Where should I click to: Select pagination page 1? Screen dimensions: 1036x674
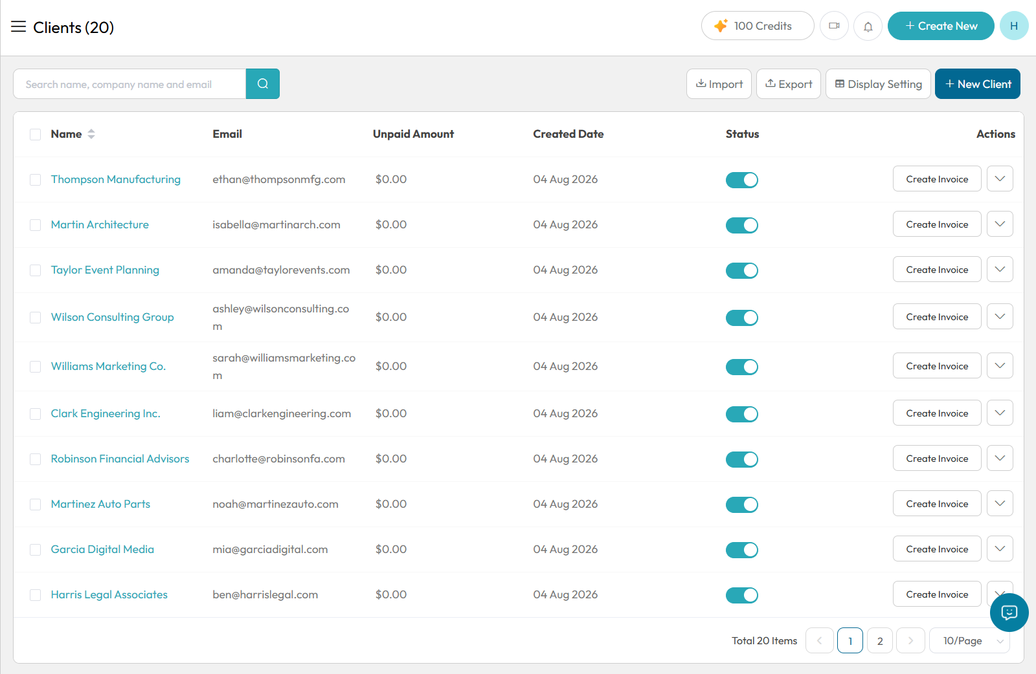[850, 640]
